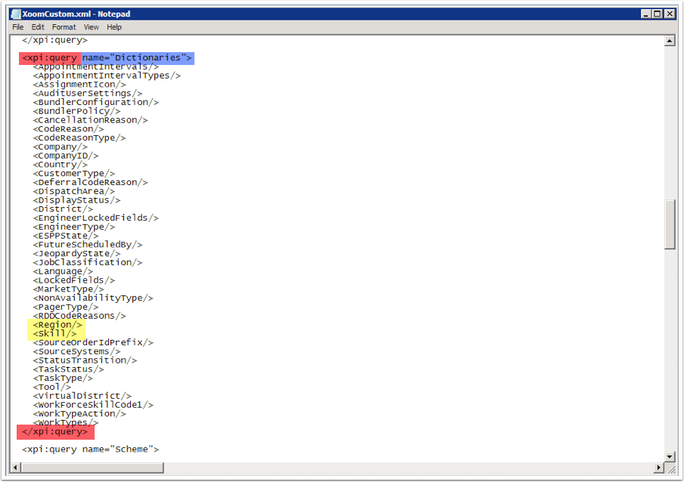Maximize the Notepad window
This screenshot has height=482, width=684.
pyautogui.click(x=657, y=14)
